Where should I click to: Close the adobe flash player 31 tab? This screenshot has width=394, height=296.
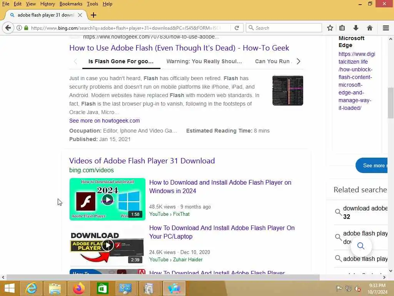[x=80, y=15]
